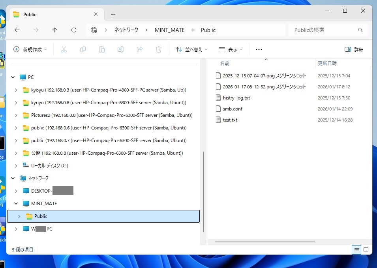This screenshot has width=377, height=268.
Task: Click the Share icon in toolbar
Action: 139,49
